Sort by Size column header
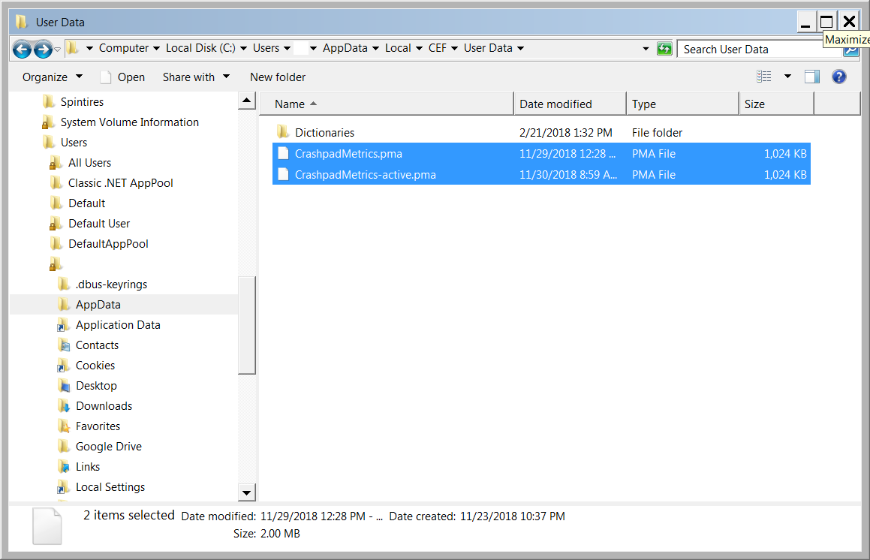Screen dimensions: 870x560 coord(776,104)
